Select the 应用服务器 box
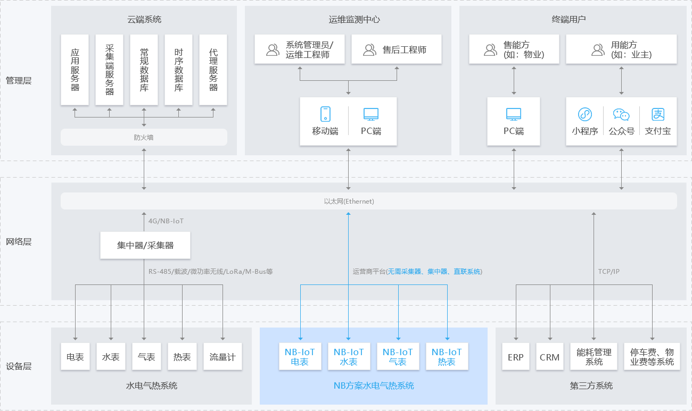Image resolution: width=692 pixels, height=411 pixels. (x=75, y=70)
